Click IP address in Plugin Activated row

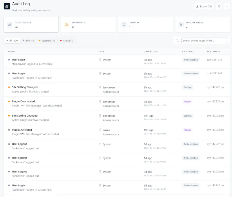(x=215, y=130)
